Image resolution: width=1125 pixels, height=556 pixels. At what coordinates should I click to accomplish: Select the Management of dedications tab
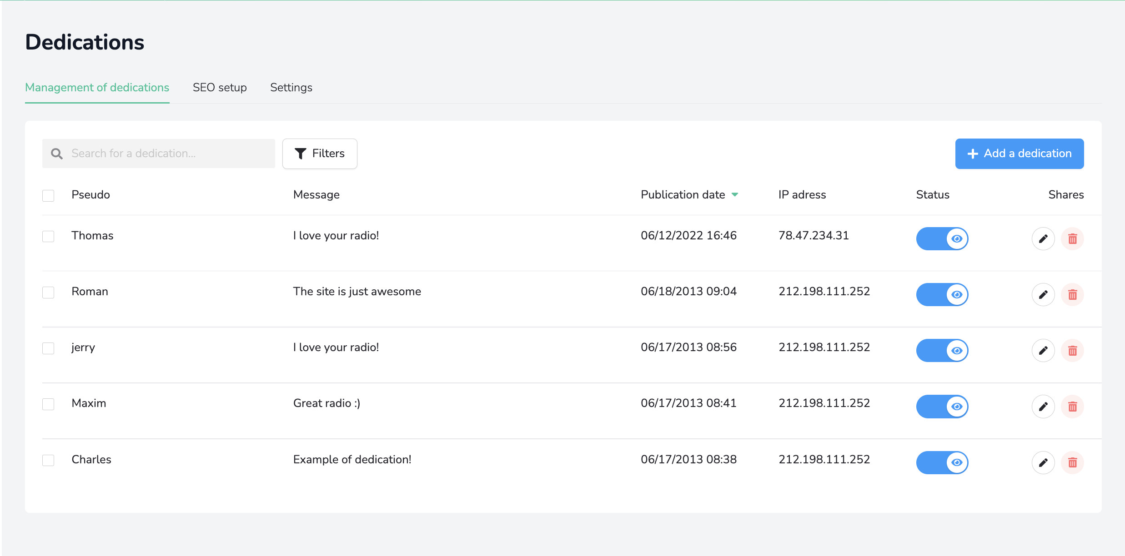(97, 87)
